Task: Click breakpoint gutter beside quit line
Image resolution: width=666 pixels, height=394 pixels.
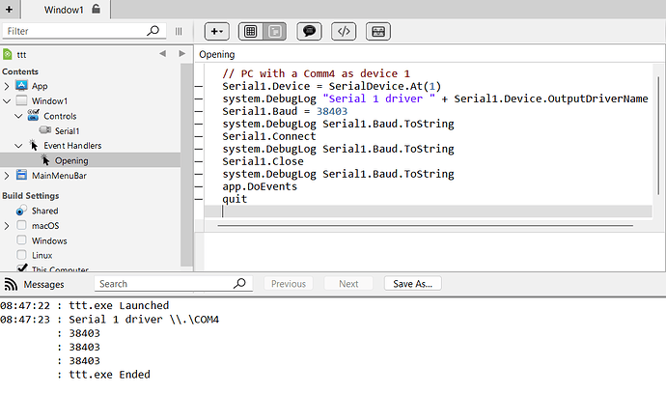Action: [x=199, y=199]
